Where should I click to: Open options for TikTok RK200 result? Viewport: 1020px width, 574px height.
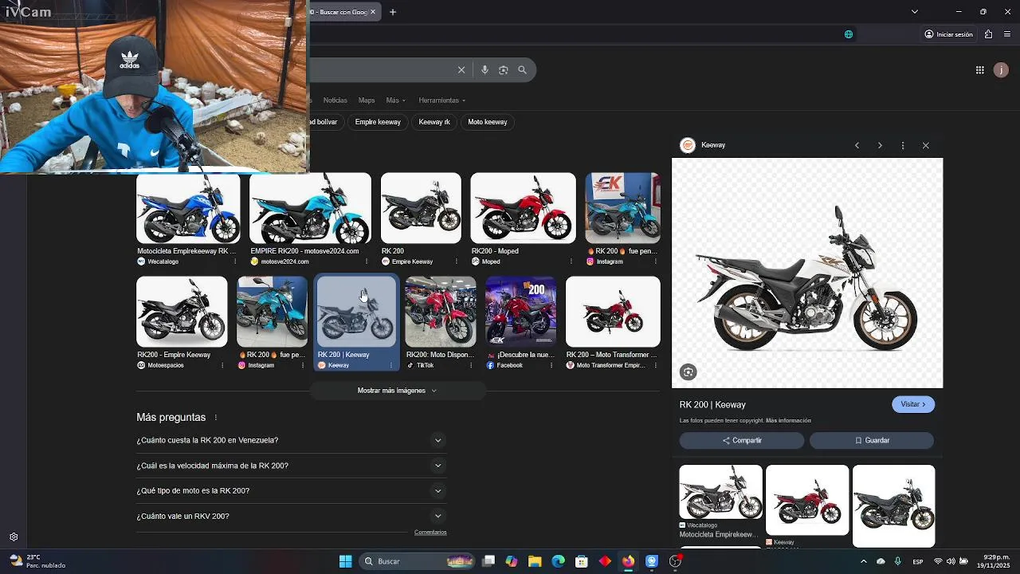[471, 365]
